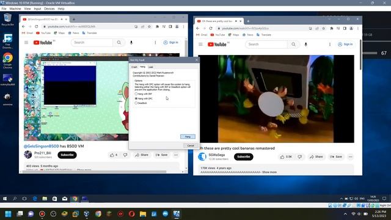The height and width of the screenshot is (220, 391).
Task: Open Chrome menu in BSOD VM window
Action: click(183, 26)
